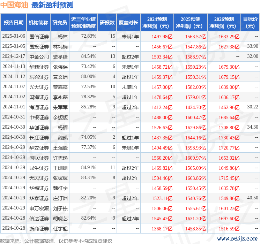Click 2025 profit 1424.70亿

click(x=196, y=107)
